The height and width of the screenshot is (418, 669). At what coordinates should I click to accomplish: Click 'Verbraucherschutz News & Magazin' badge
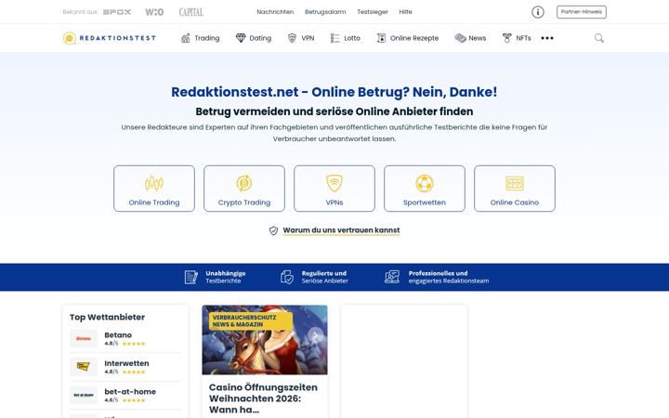click(x=251, y=321)
